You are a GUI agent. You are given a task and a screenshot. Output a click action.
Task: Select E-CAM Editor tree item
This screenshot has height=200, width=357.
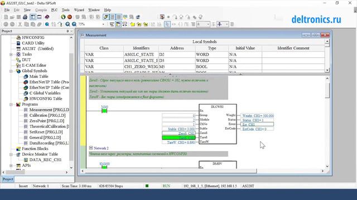click(34, 66)
